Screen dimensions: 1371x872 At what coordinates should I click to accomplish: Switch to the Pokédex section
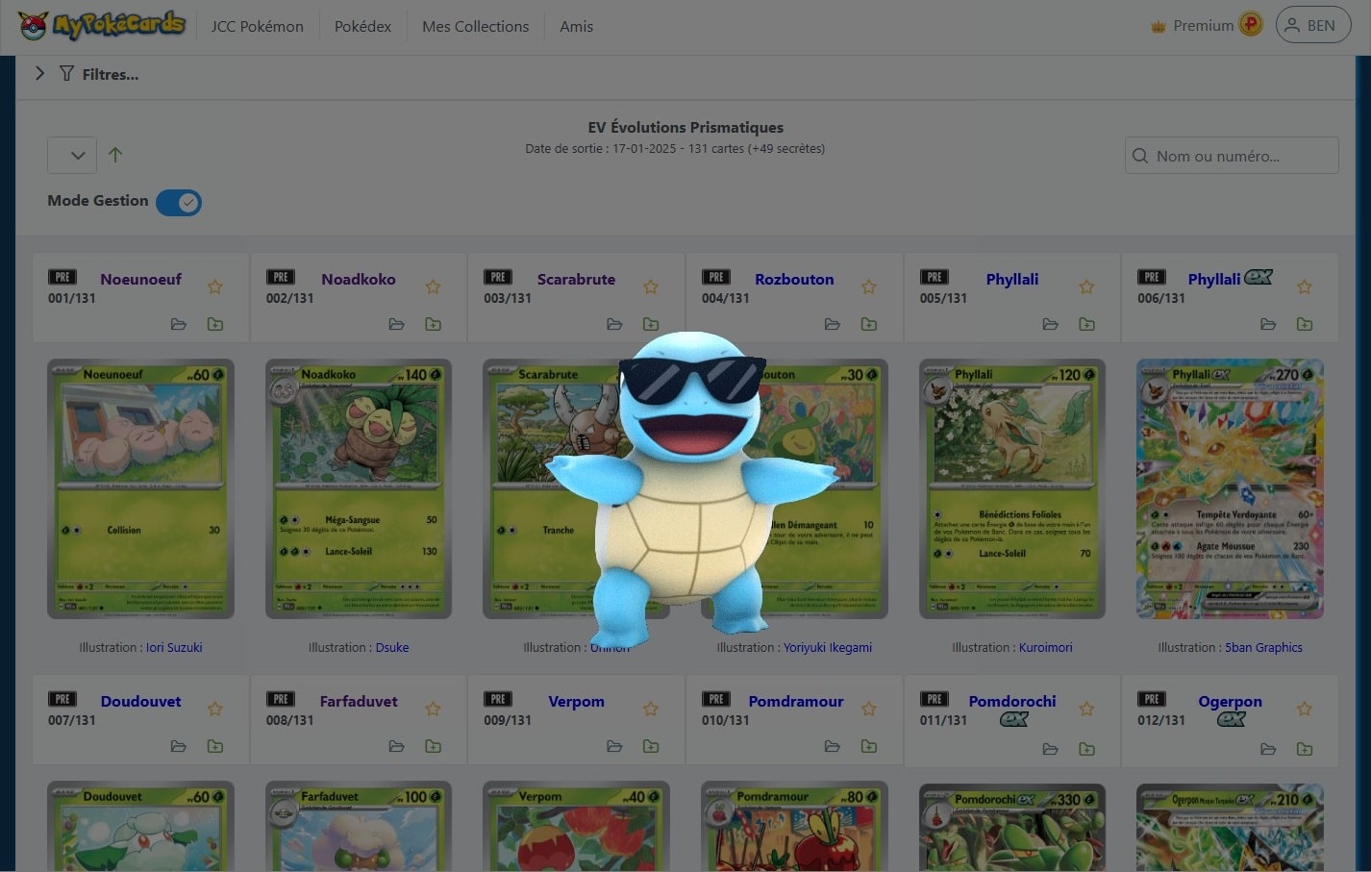(362, 26)
